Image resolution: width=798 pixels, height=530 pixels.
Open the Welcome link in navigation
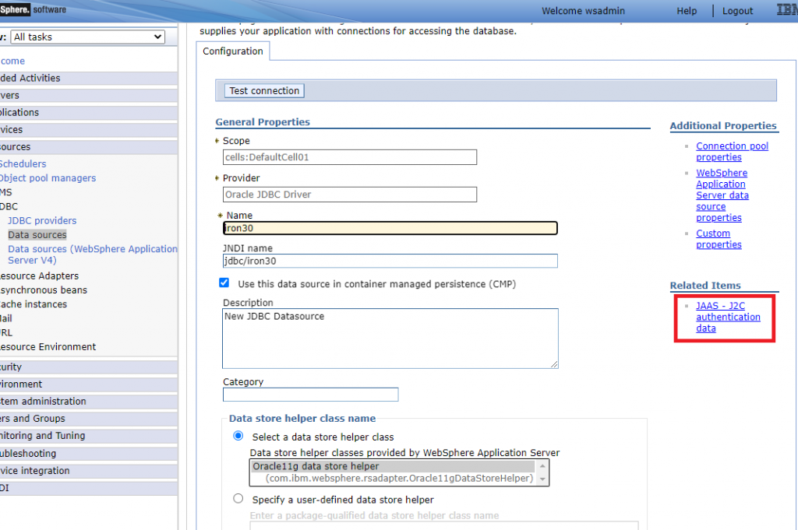pyautogui.click(x=12, y=61)
